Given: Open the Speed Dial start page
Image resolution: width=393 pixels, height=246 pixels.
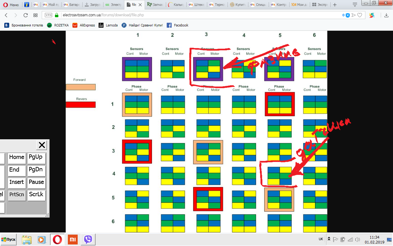Looking at the screenshot, I should pyautogui.click(x=35, y=15).
